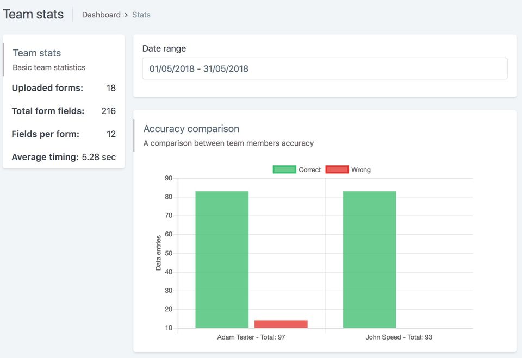Screen dimensions: 522x358
Task: Click the 'John Speed - Total: 93' label
Action: [x=399, y=337]
